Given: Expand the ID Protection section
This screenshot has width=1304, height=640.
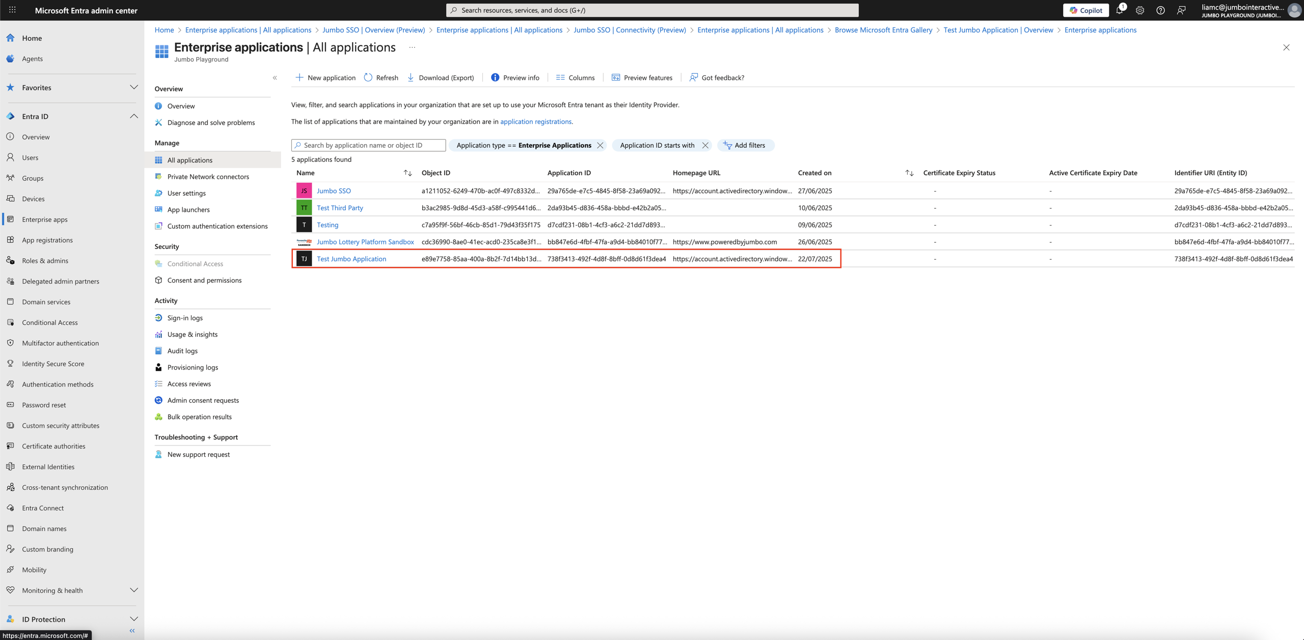Looking at the screenshot, I should (133, 619).
